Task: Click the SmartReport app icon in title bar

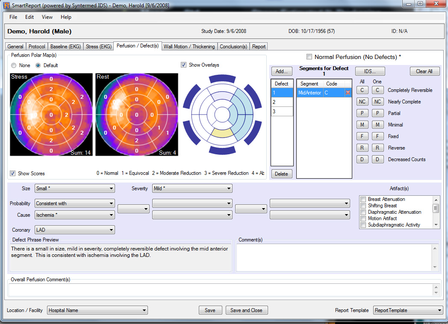Action: point(6,5)
